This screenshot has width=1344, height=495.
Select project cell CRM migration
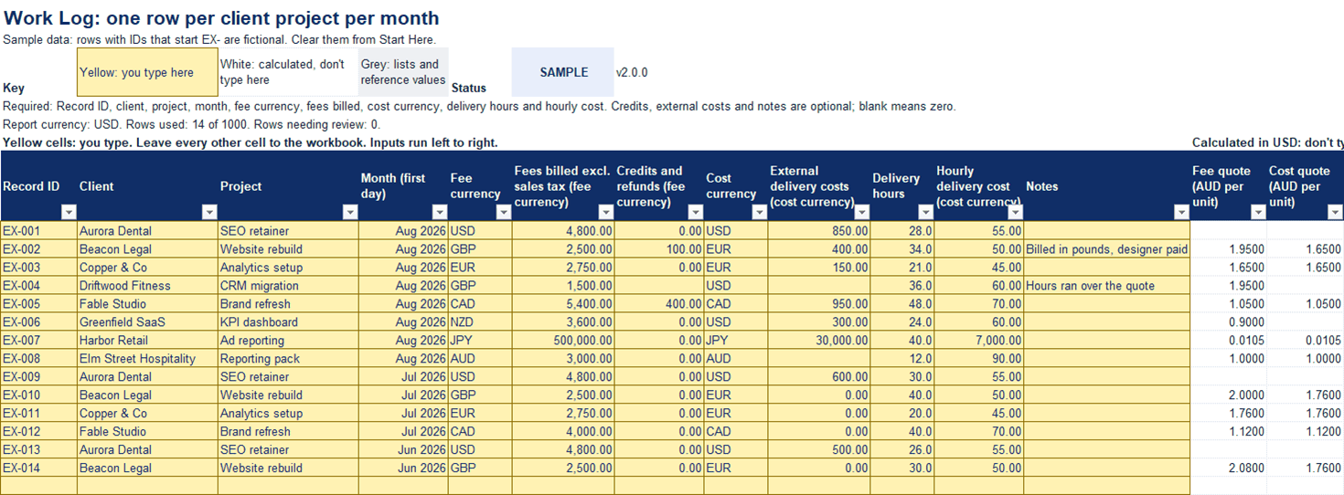pos(288,286)
